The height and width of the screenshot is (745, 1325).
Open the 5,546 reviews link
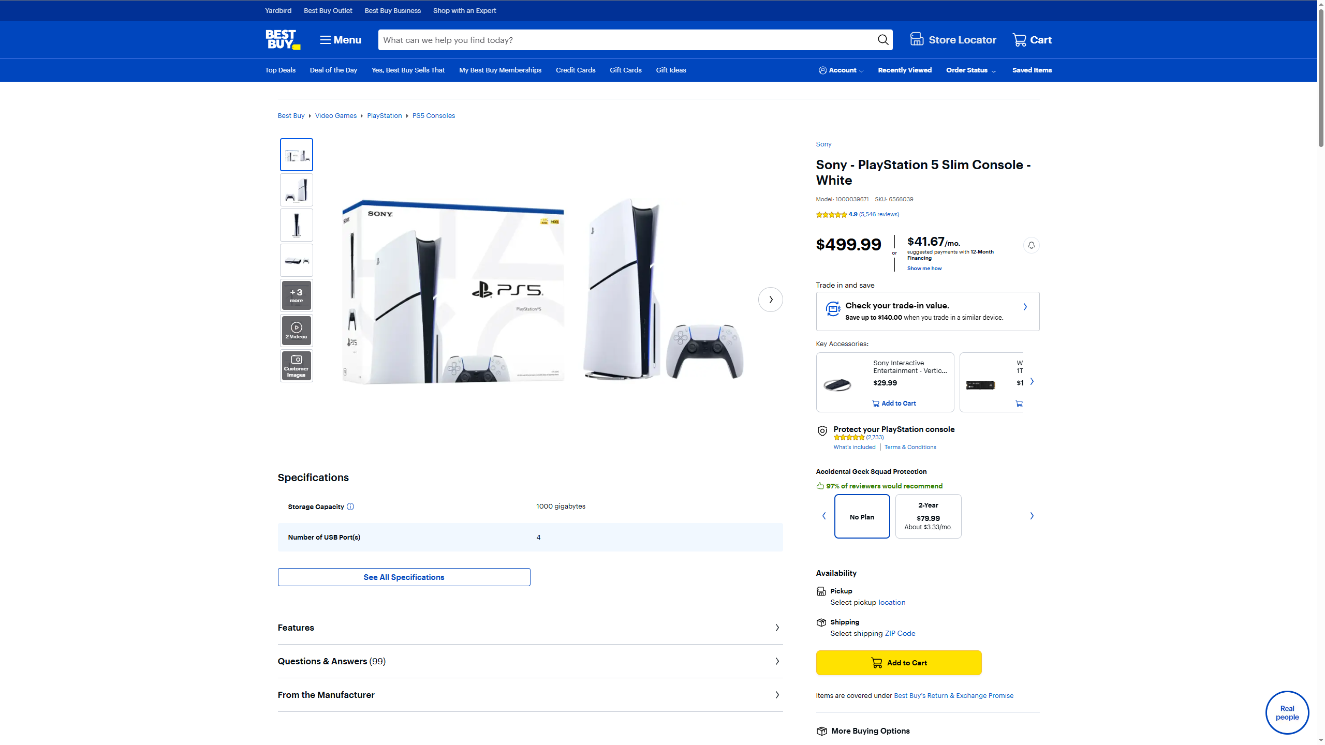click(x=879, y=215)
